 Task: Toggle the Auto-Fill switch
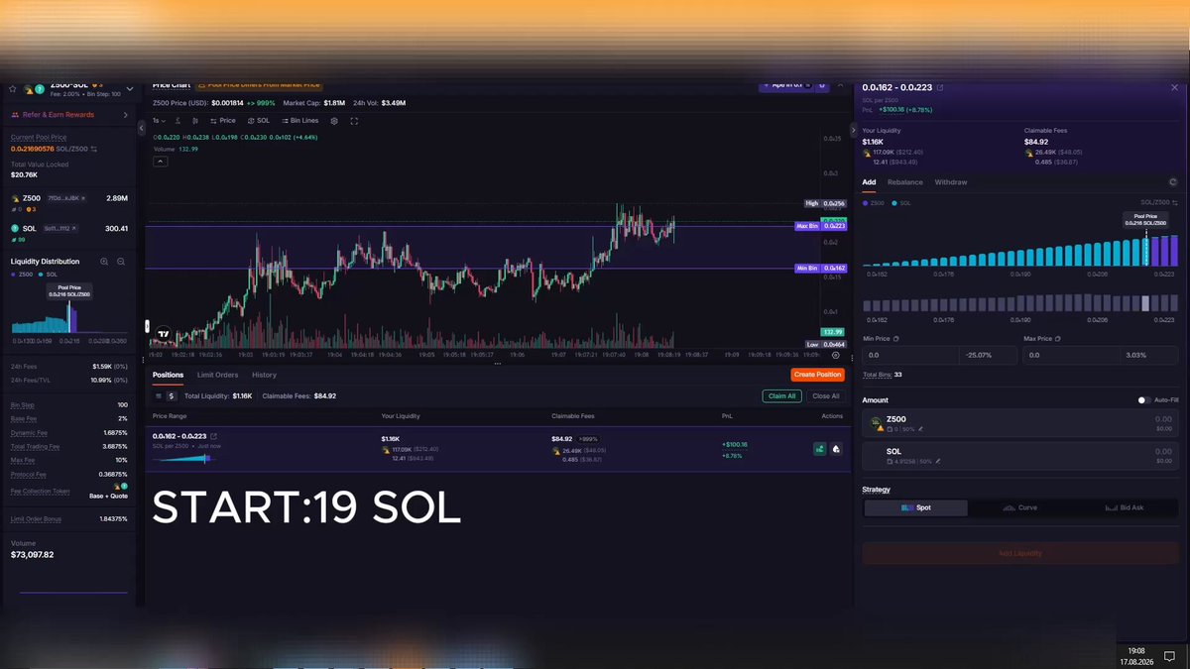[x=1144, y=400]
